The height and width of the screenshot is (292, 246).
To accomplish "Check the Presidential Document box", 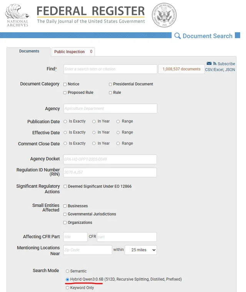I will (x=110, y=85).
